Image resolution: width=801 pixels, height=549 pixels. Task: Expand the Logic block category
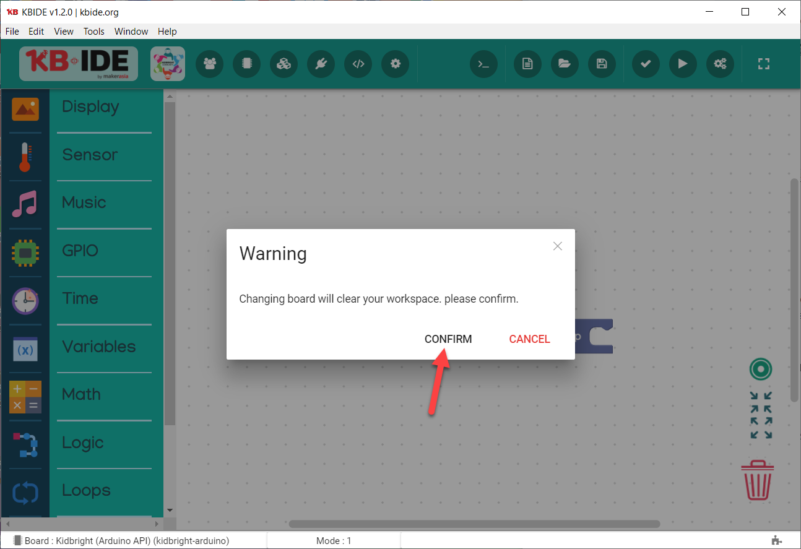(x=82, y=443)
